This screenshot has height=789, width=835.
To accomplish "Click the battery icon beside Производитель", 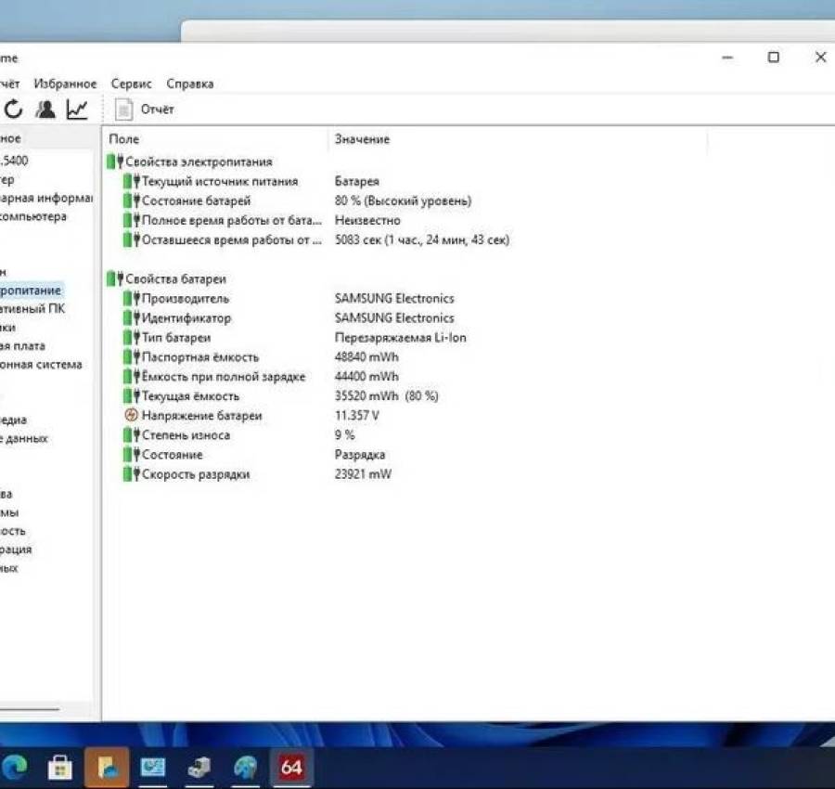I will [131, 298].
